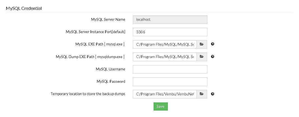The width and height of the screenshot is (299, 117).
Task: Select the port field containing 3306
Action: point(170,32)
